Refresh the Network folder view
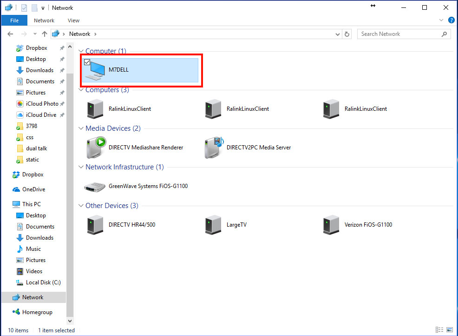This screenshot has width=458, height=336. pyautogui.click(x=347, y=34)
